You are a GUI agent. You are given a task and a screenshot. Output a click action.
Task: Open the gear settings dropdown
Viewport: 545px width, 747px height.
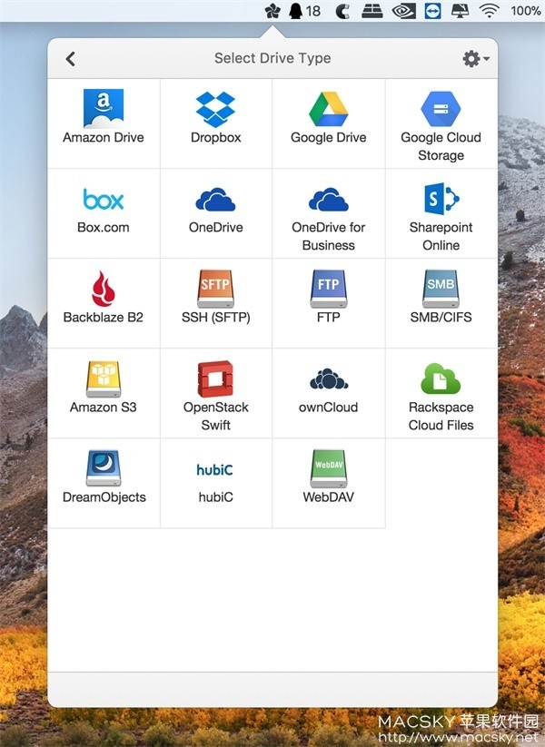click(475, 59)
